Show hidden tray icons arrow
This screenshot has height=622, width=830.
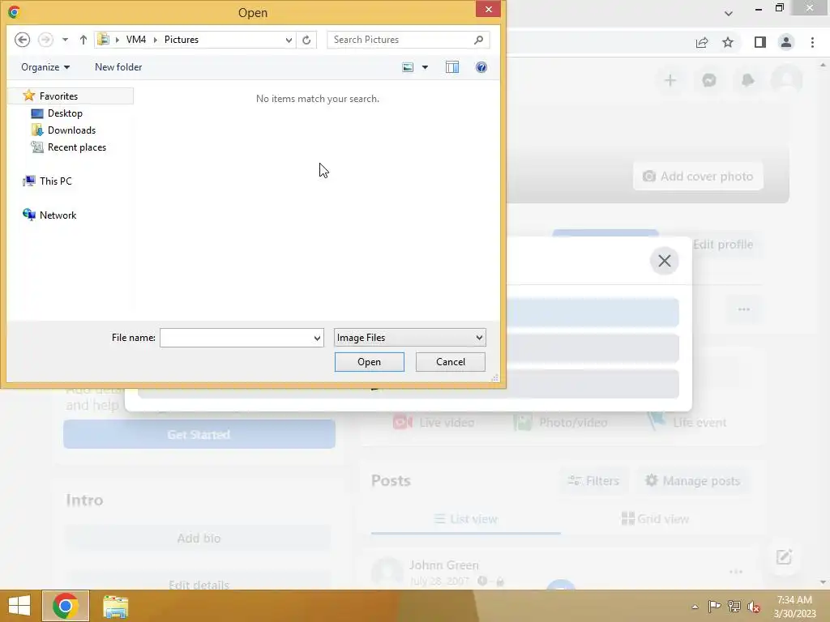(x=695, y=607)
